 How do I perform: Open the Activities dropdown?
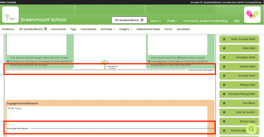108,29
